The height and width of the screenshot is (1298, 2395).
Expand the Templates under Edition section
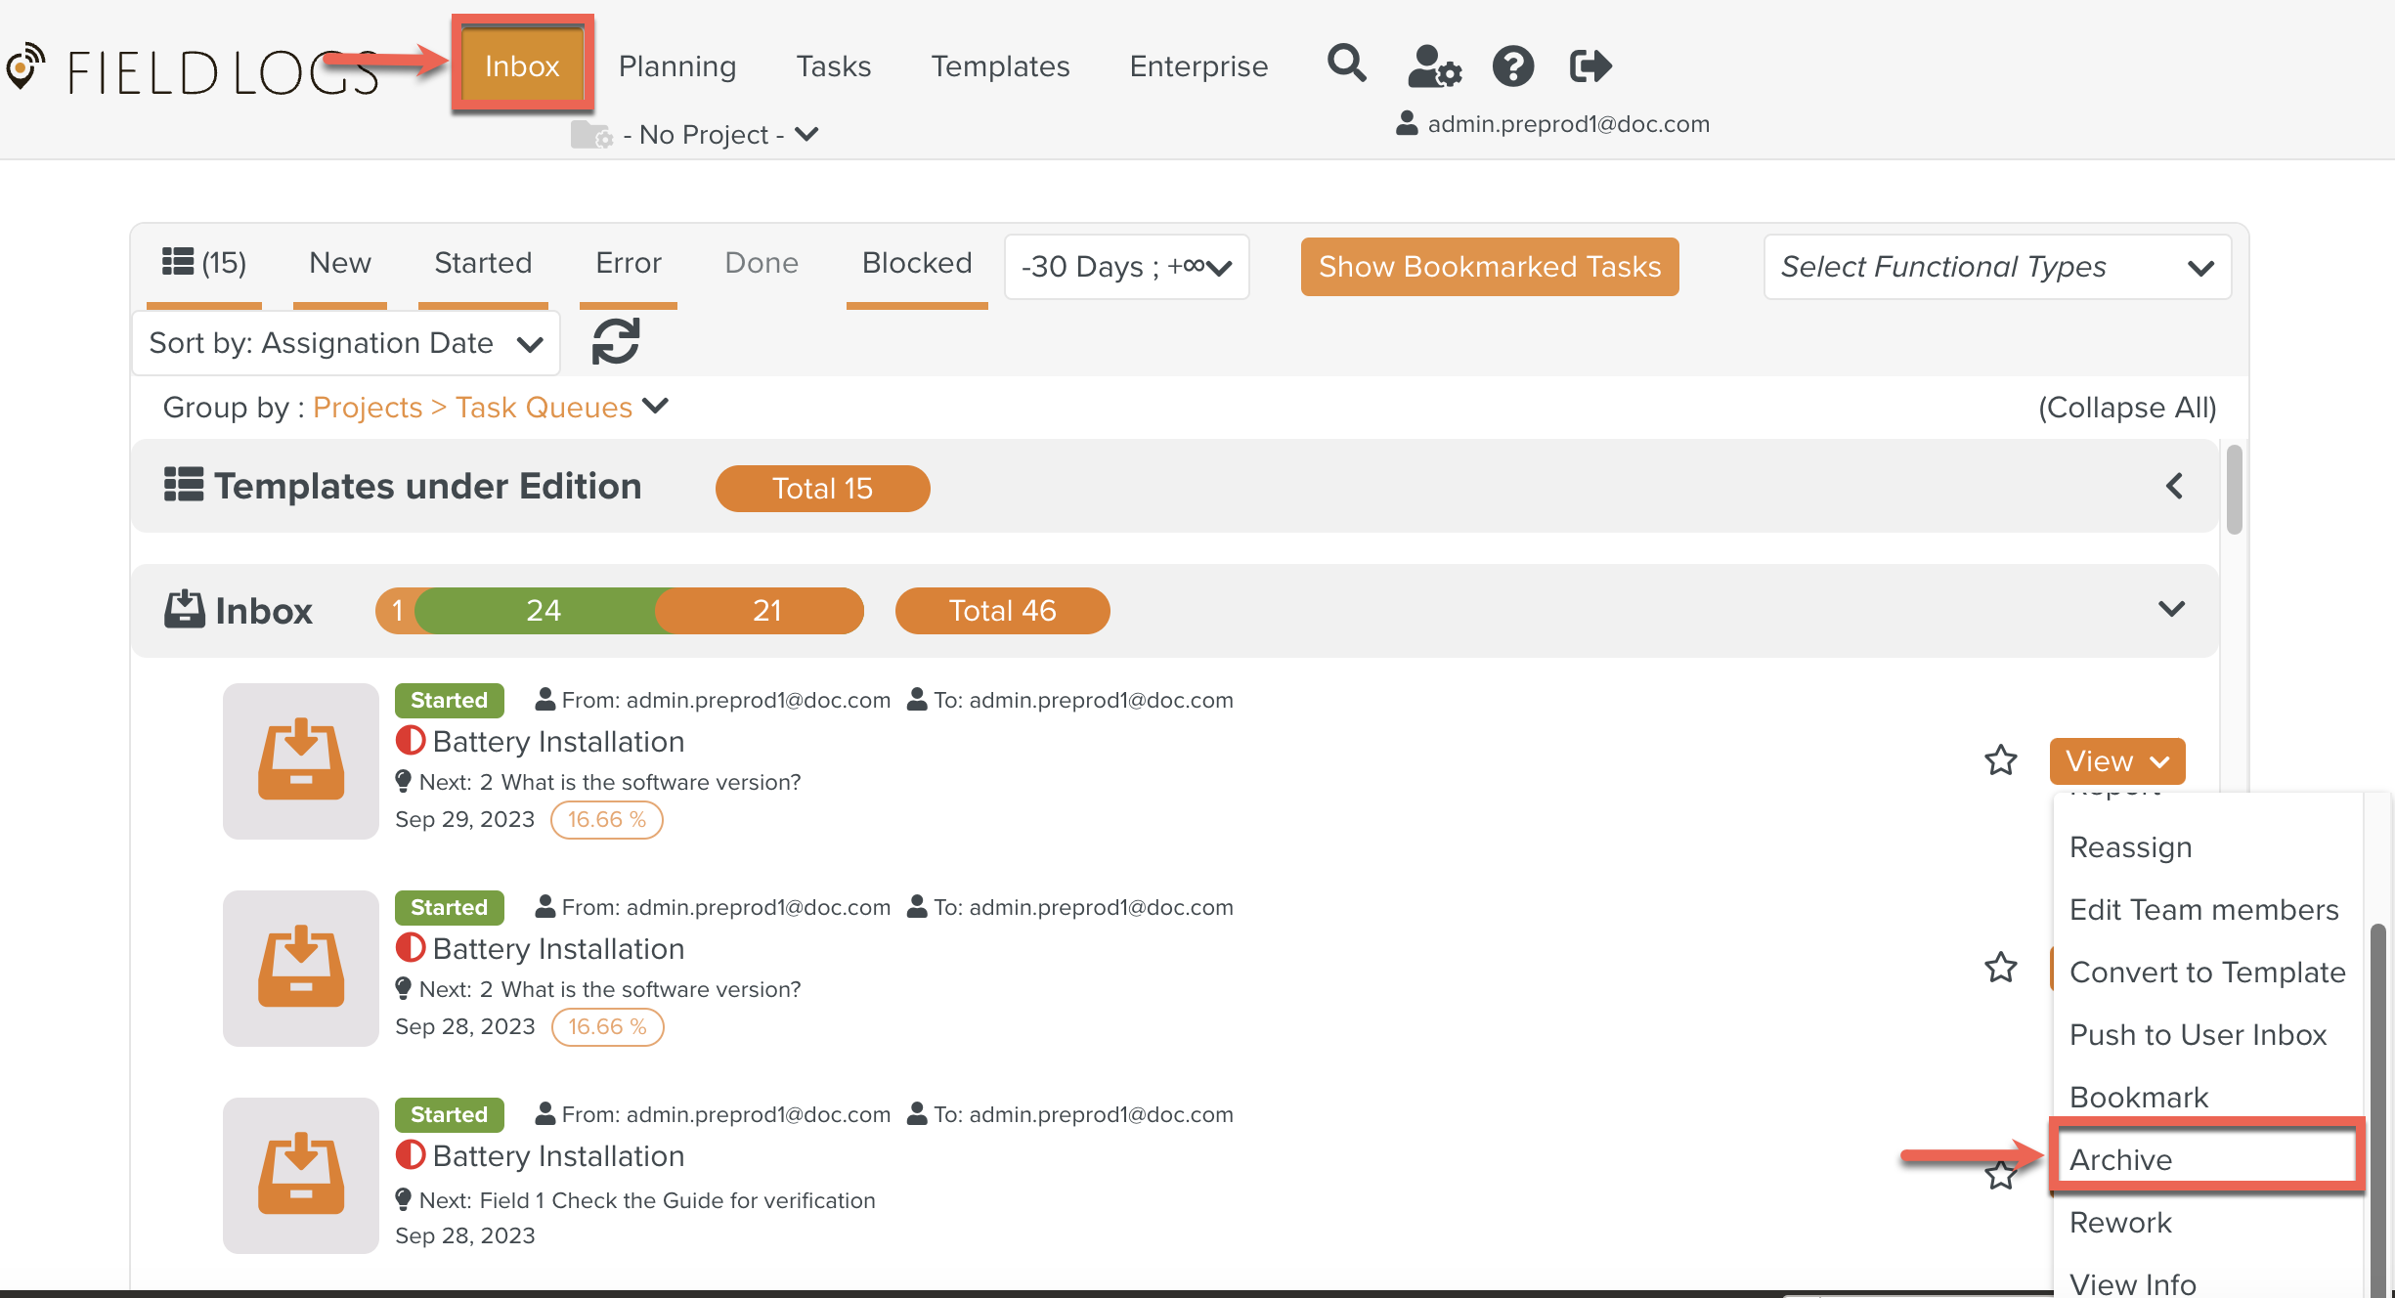(x=2173, y=486)
